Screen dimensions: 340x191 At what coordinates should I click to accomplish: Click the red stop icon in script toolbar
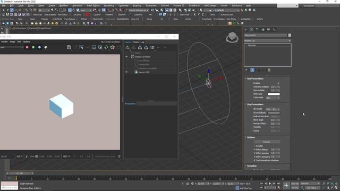tap(87, 15)
